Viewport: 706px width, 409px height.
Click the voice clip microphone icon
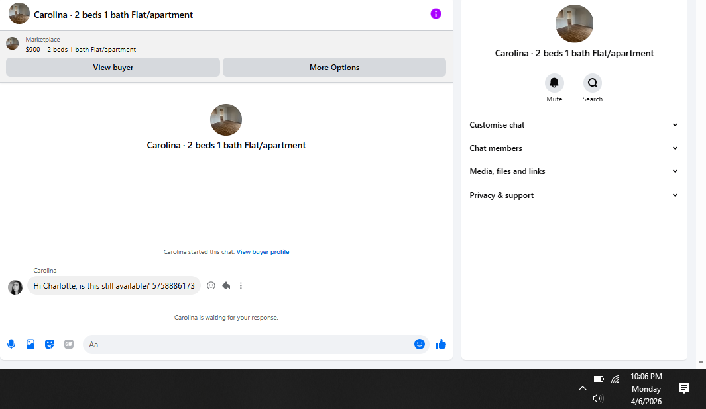[x=11, y=344]
